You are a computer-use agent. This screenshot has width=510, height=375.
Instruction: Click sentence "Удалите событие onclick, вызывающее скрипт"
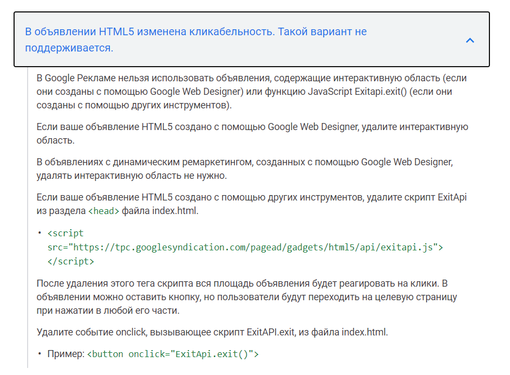click(x=212, y=332)
